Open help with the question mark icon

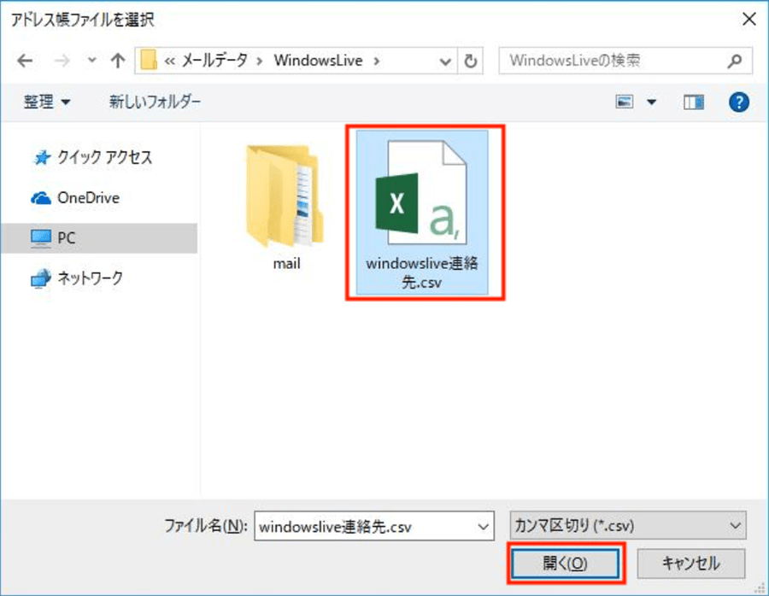(738, 102)
